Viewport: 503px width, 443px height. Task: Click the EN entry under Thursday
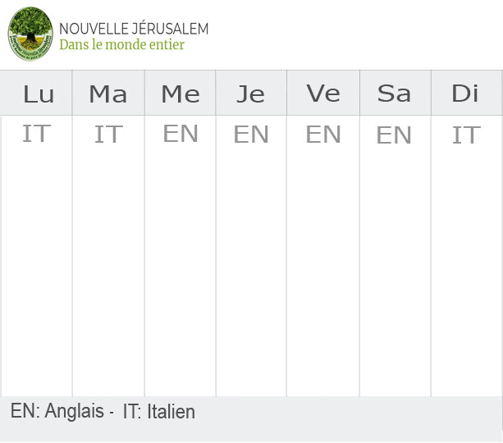point(251,135)
